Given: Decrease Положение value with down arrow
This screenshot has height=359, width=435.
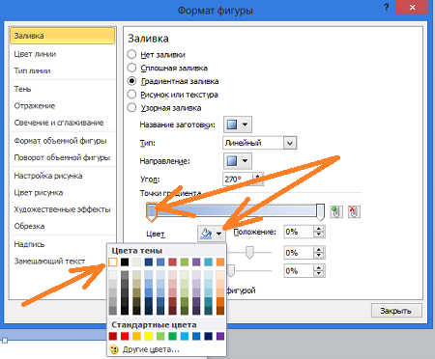Looking at the screenshot, I should [319, 235].
